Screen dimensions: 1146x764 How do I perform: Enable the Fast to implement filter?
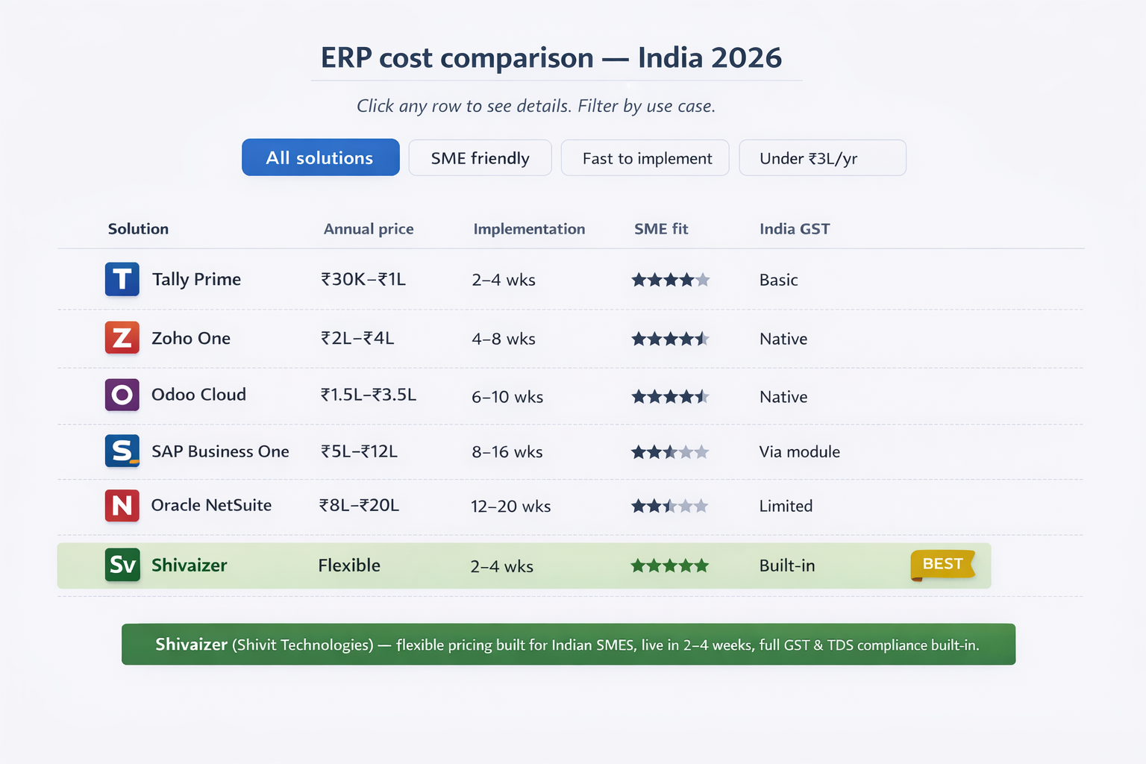[x=645, y=157]
